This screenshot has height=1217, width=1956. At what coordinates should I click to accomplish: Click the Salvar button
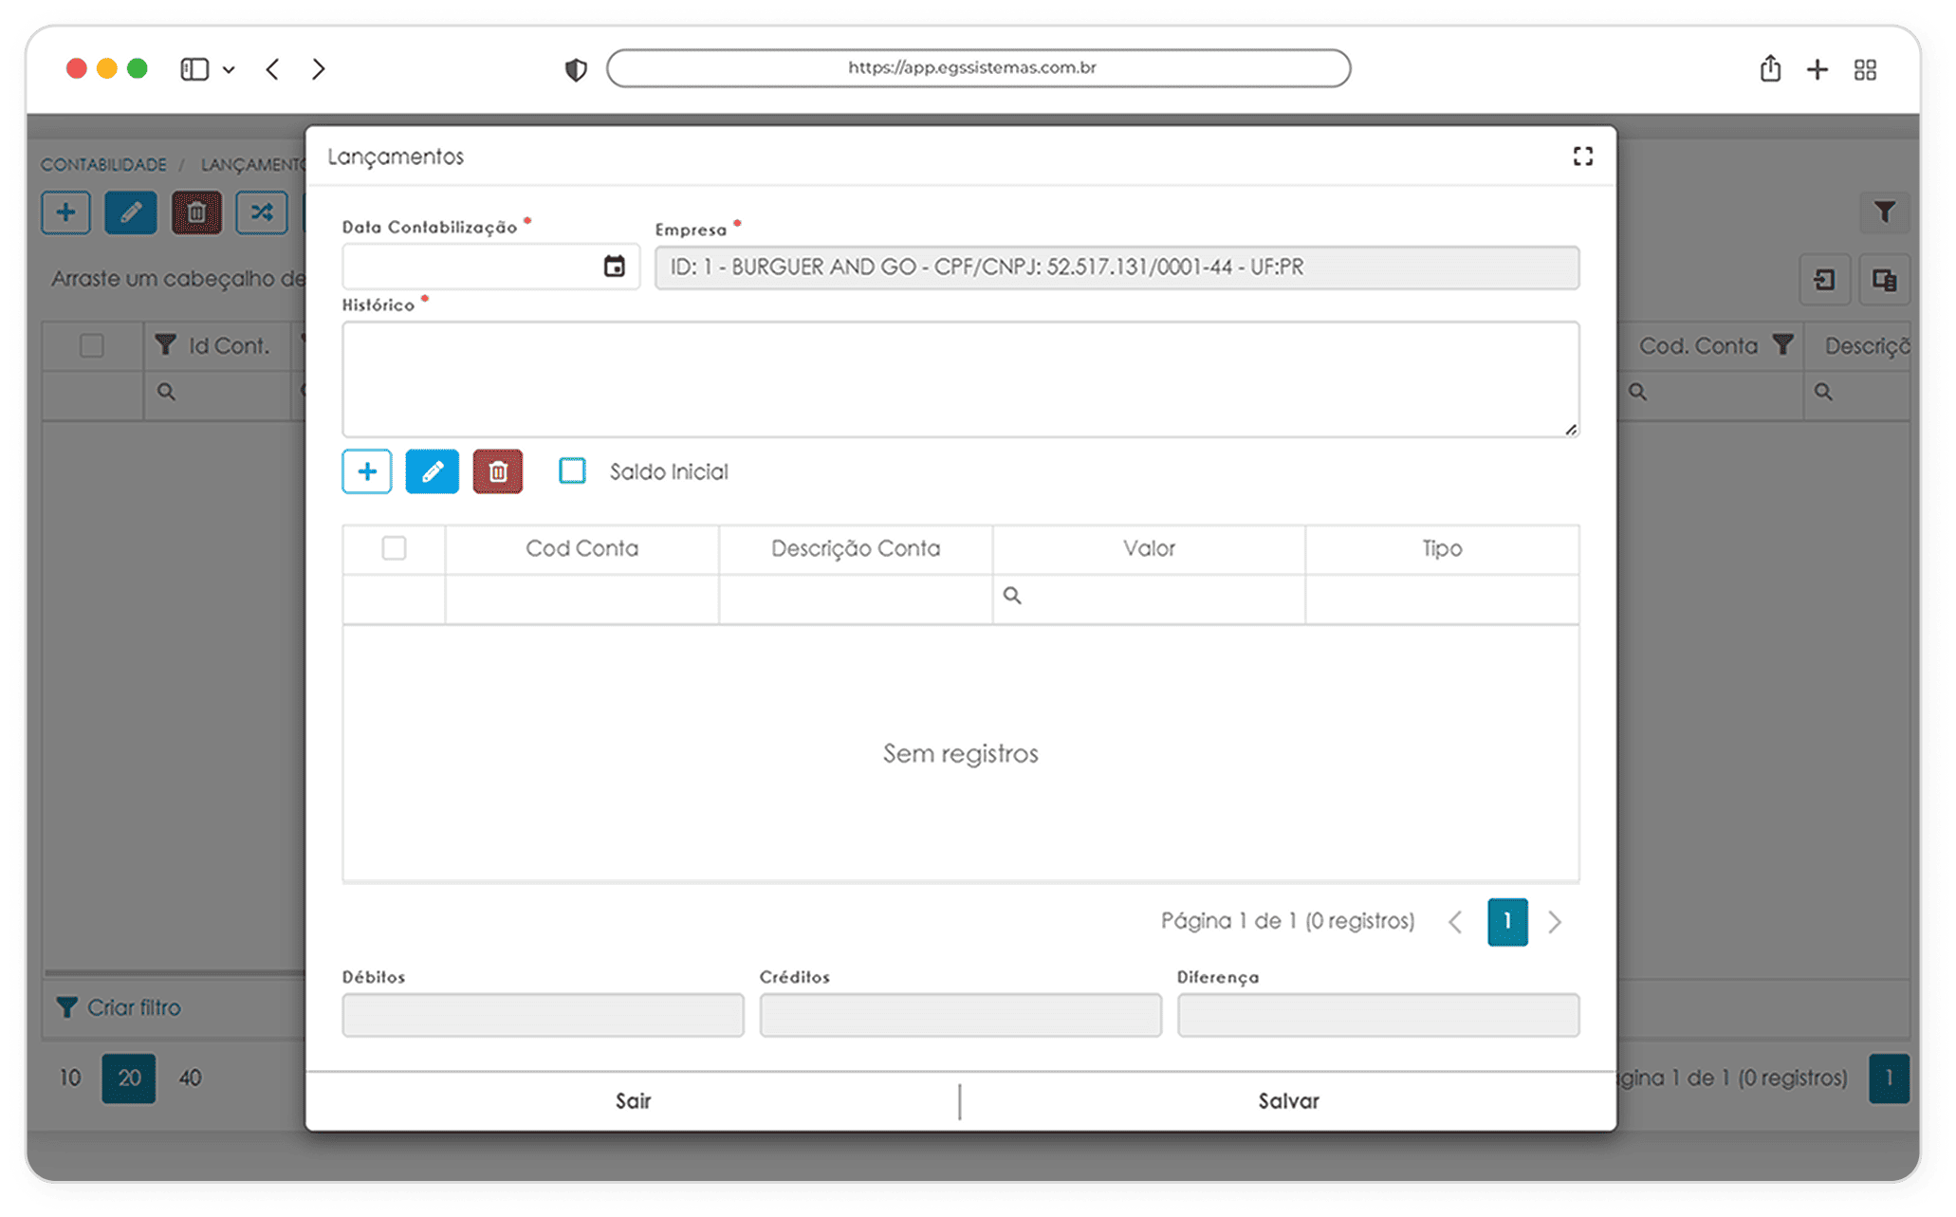pyautogui.click(x=1288, y=1101)
